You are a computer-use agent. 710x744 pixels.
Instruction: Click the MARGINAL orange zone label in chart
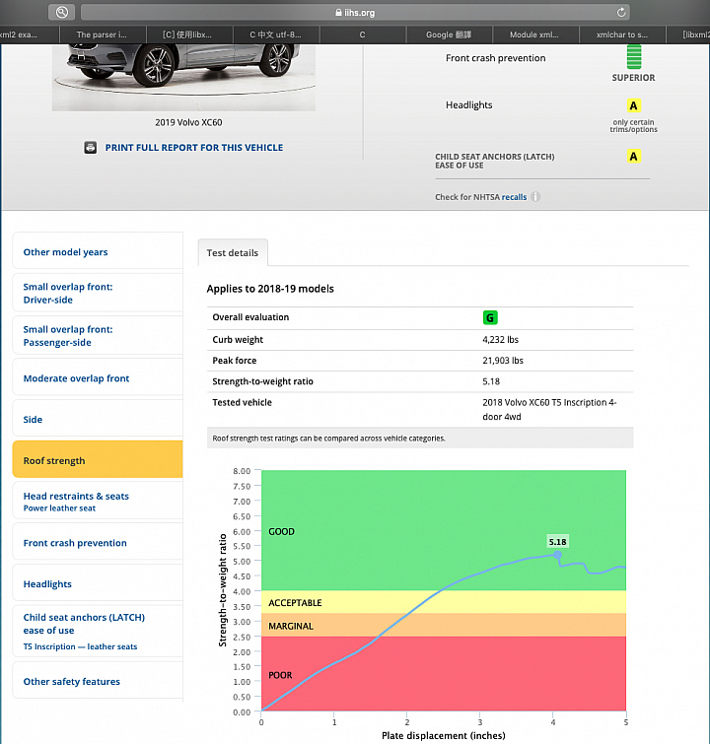[291, 627]
